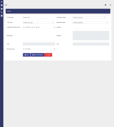This screenshot has width=114, height=127.
Task: Expand the sidebar with the arrow icon
Action: click(2, 2)
